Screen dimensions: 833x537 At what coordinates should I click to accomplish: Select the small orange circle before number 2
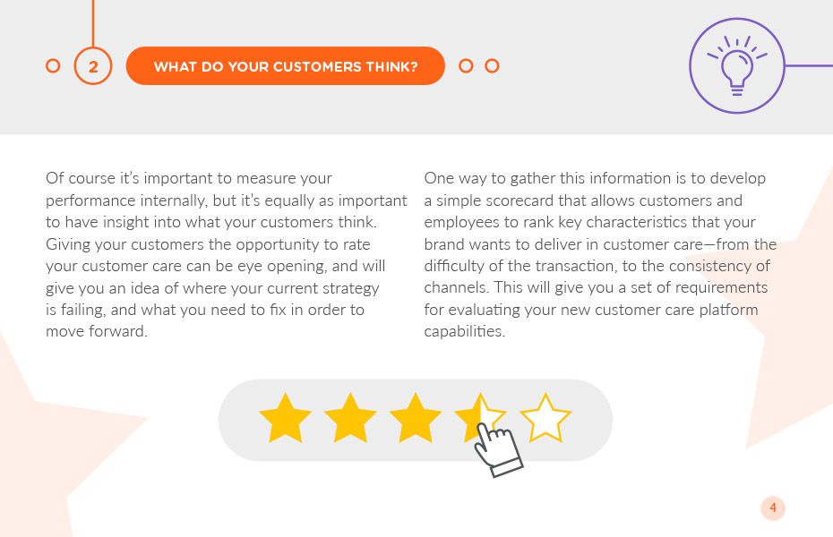pos(53,66)
